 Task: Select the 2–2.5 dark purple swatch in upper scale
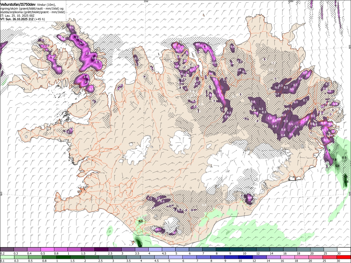coord(101,250)
